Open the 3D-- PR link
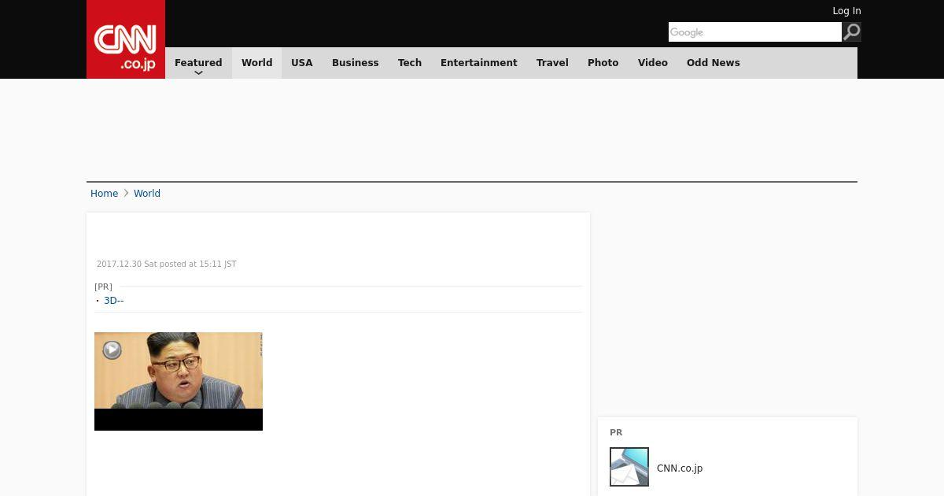944x496 pixels. pos(114,301)
